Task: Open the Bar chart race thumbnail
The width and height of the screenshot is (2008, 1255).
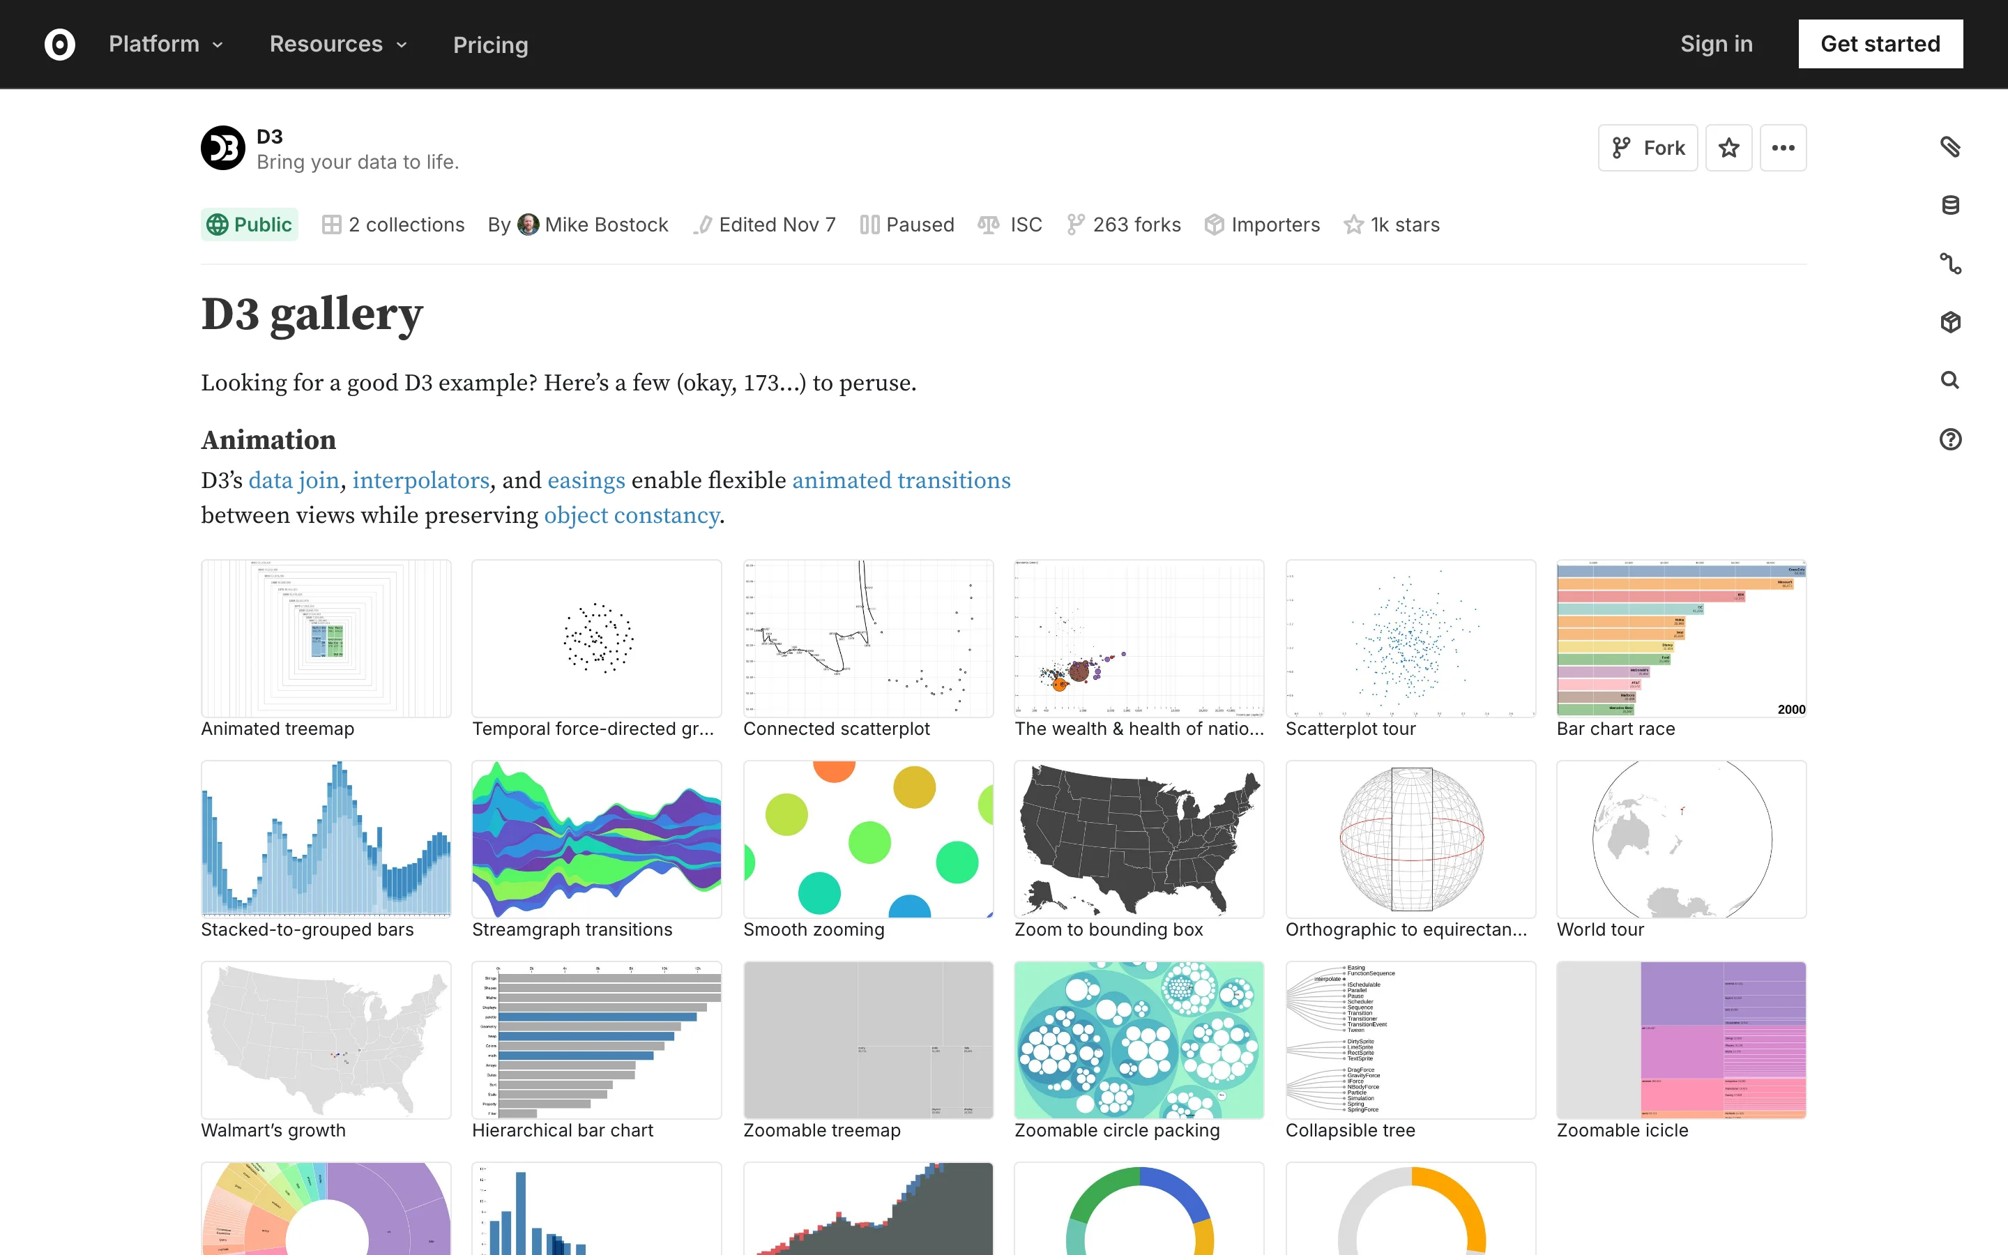Action: pyautogui.click(x=1681, y=638)
